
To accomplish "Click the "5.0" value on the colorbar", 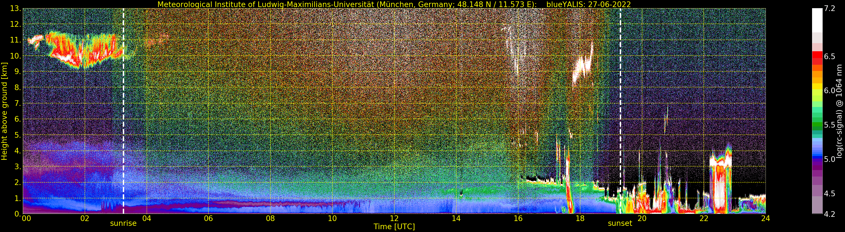I will tap(830, 159).
